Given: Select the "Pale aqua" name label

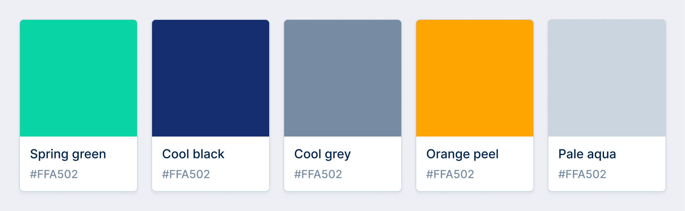Looking at the screenshot, I should (x=587, y=154).
